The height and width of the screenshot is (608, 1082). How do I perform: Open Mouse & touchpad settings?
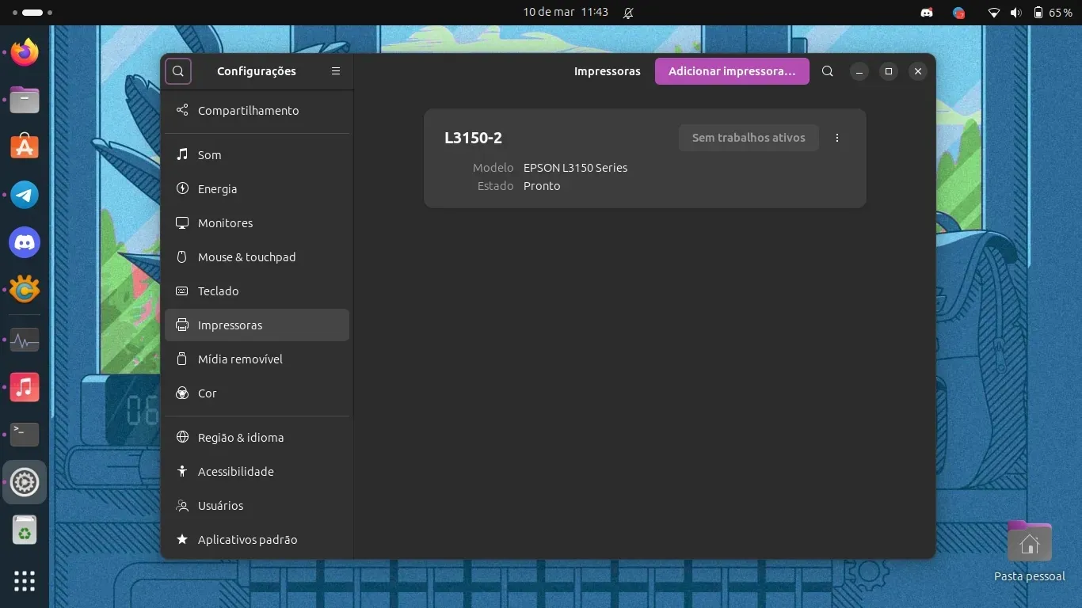pos(246,257)
